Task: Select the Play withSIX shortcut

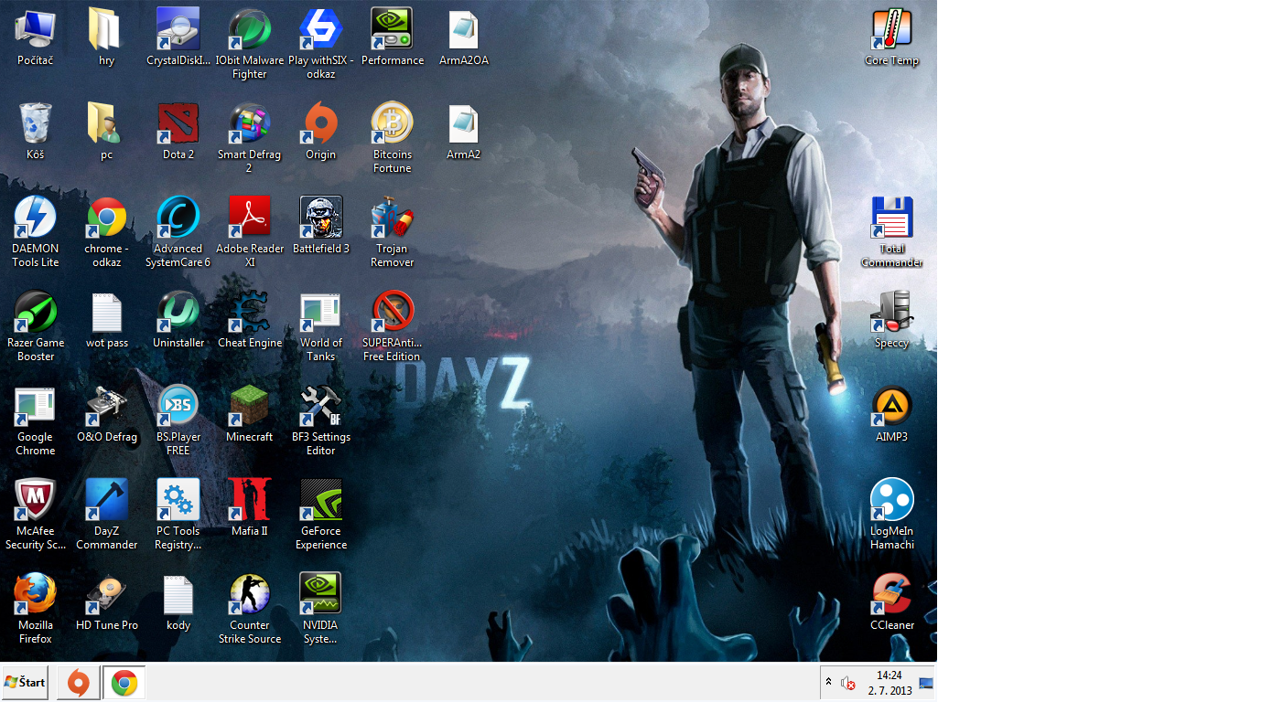Action: [x=320, y=44]
